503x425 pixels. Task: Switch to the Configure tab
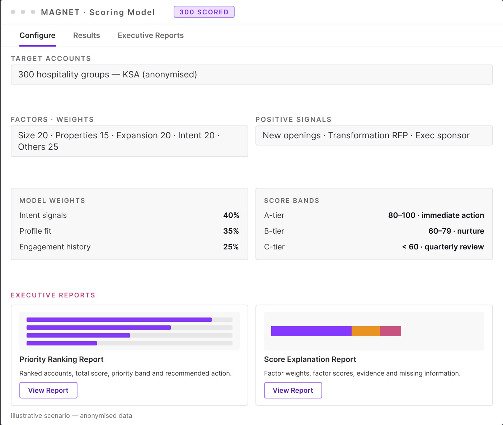tap(37, 35)
